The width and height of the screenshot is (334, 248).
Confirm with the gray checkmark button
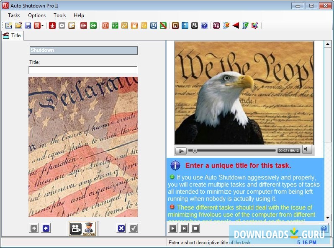coord(134,228)
